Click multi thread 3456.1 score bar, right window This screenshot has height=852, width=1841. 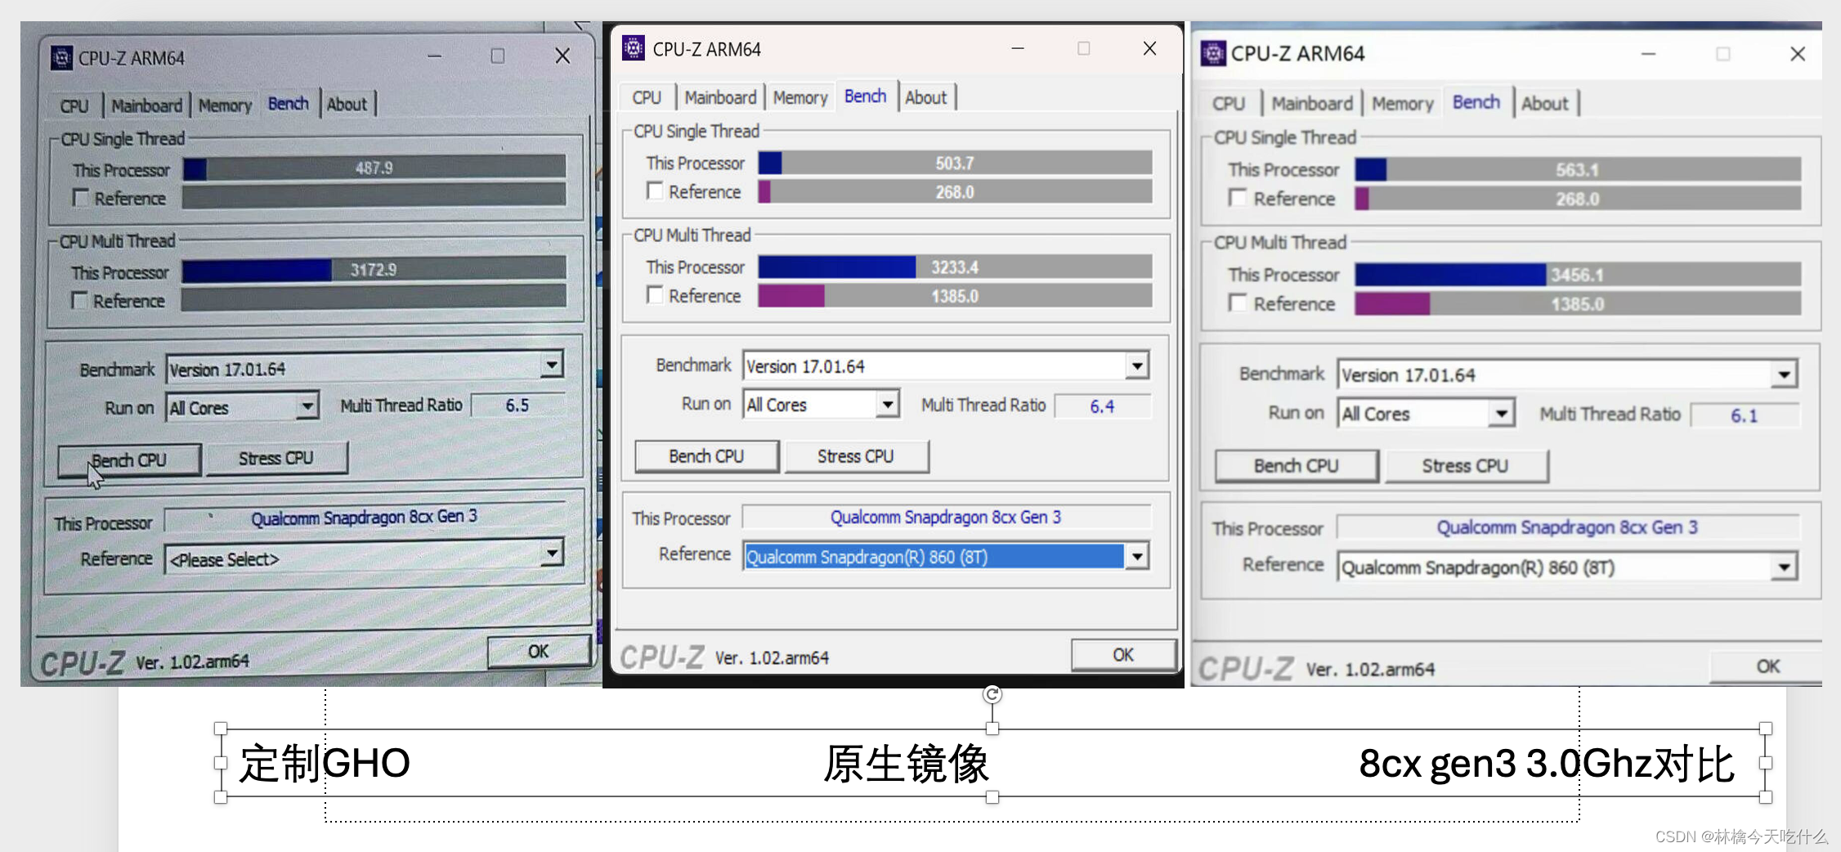pos(1578,274)
